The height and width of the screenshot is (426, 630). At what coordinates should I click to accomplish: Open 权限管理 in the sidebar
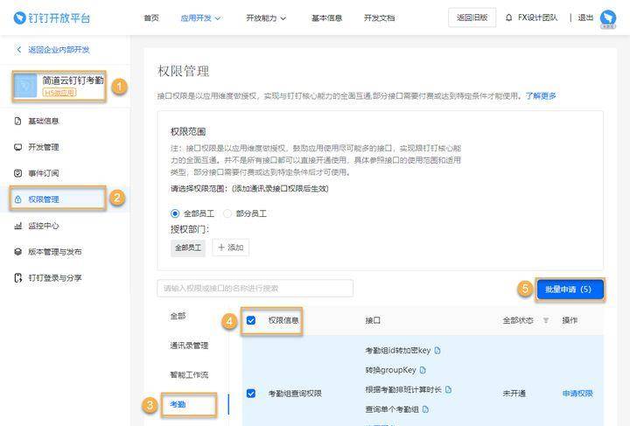[43, 199]
